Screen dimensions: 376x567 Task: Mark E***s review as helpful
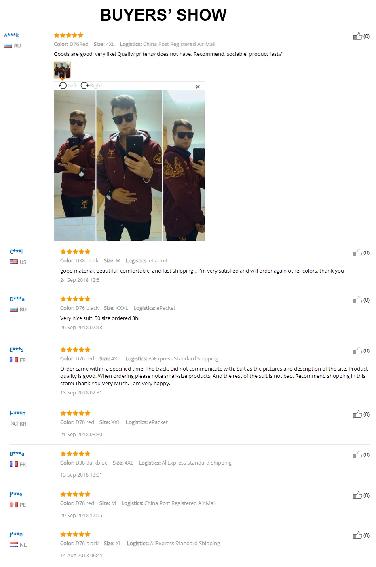click(357, 350)
